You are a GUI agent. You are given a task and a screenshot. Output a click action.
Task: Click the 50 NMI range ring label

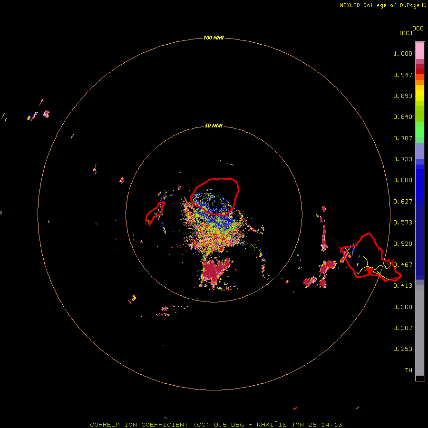pyautogui.click(x=214, y=126)
